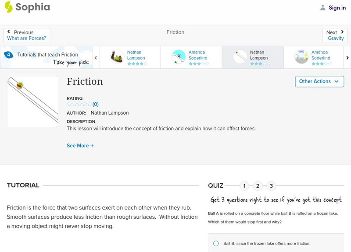Select answer Ball B frozen lake option
351x252 pixels.
coord(216,243)
